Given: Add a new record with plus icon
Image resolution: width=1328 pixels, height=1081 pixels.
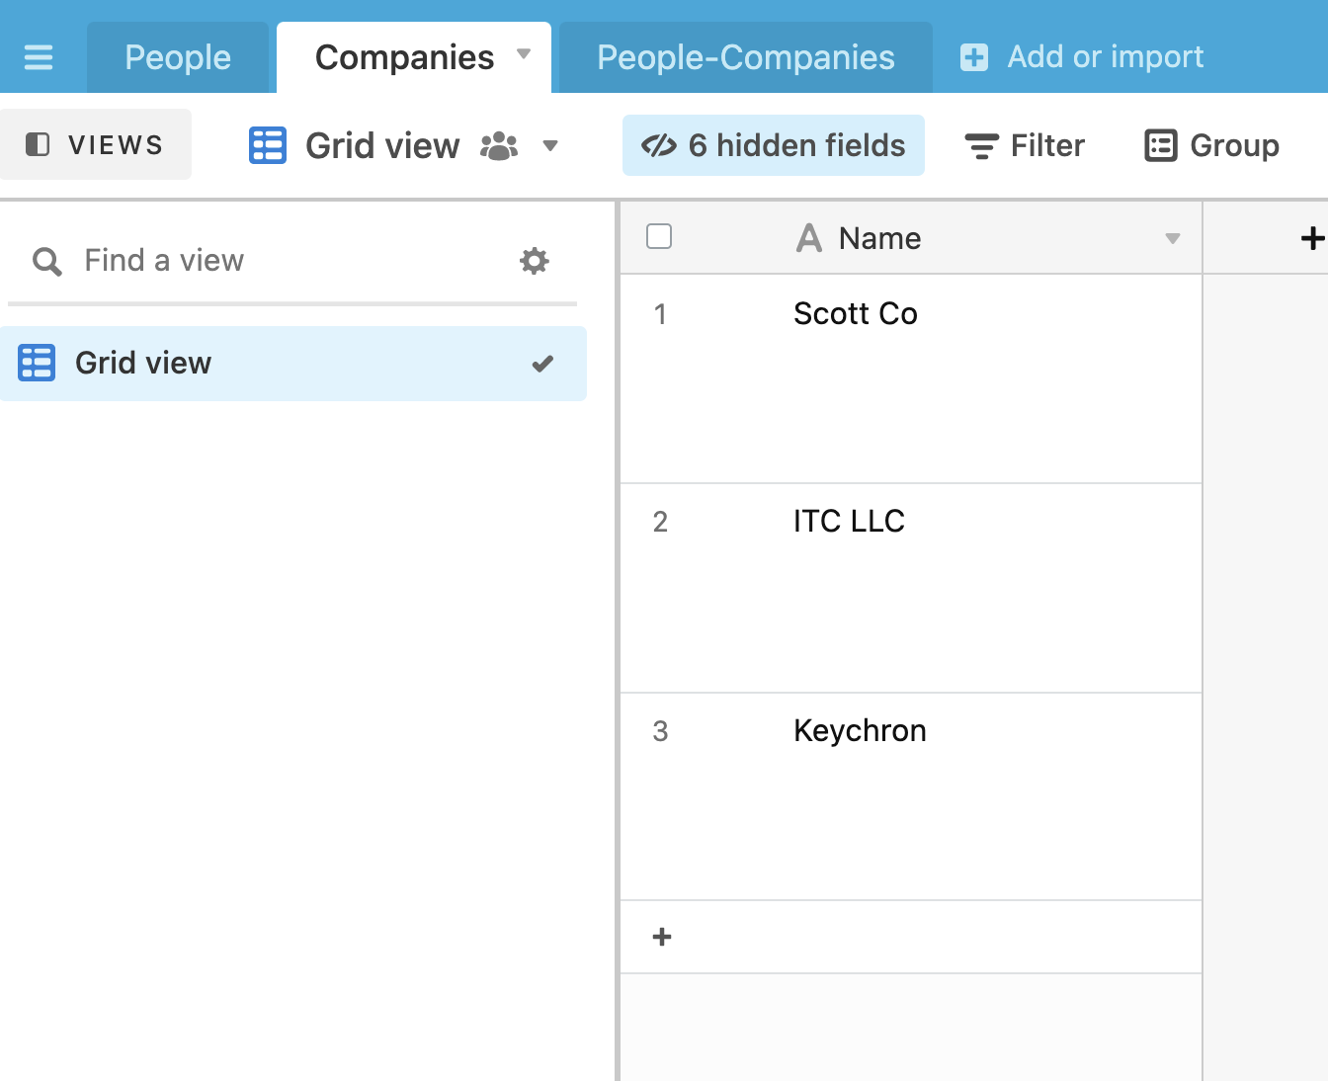Looking at the screenshot, I should coord(662,937).
